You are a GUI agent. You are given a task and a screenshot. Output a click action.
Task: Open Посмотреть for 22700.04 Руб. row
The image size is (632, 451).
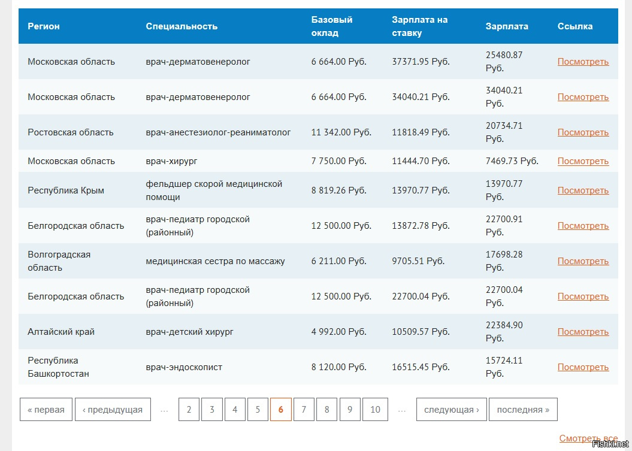coord(583,296)
